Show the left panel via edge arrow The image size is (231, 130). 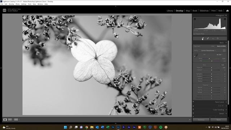(1, 68)
